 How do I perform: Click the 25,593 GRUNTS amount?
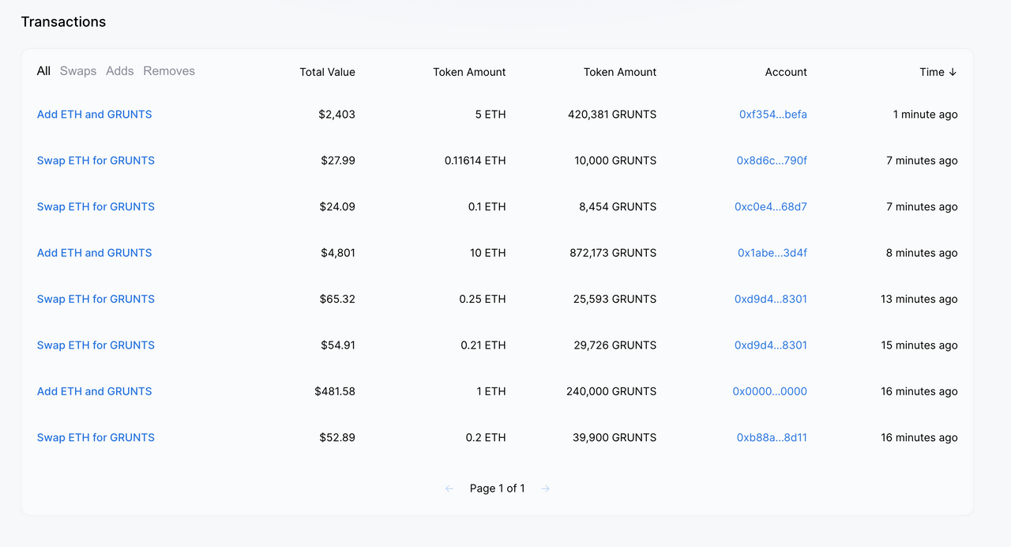click(x=615, y=299)
